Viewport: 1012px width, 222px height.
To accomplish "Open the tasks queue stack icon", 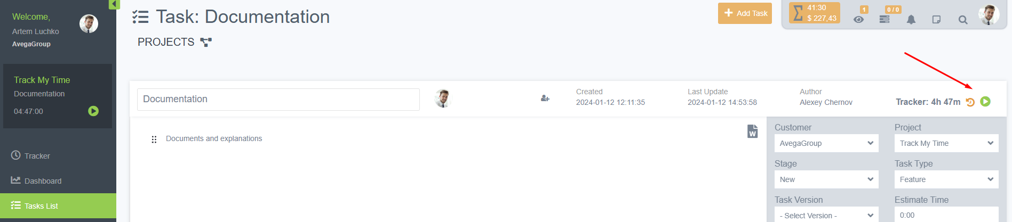I will [x=884, y=19].
